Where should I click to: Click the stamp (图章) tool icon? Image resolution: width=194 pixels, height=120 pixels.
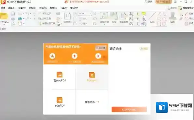(173, 16)
